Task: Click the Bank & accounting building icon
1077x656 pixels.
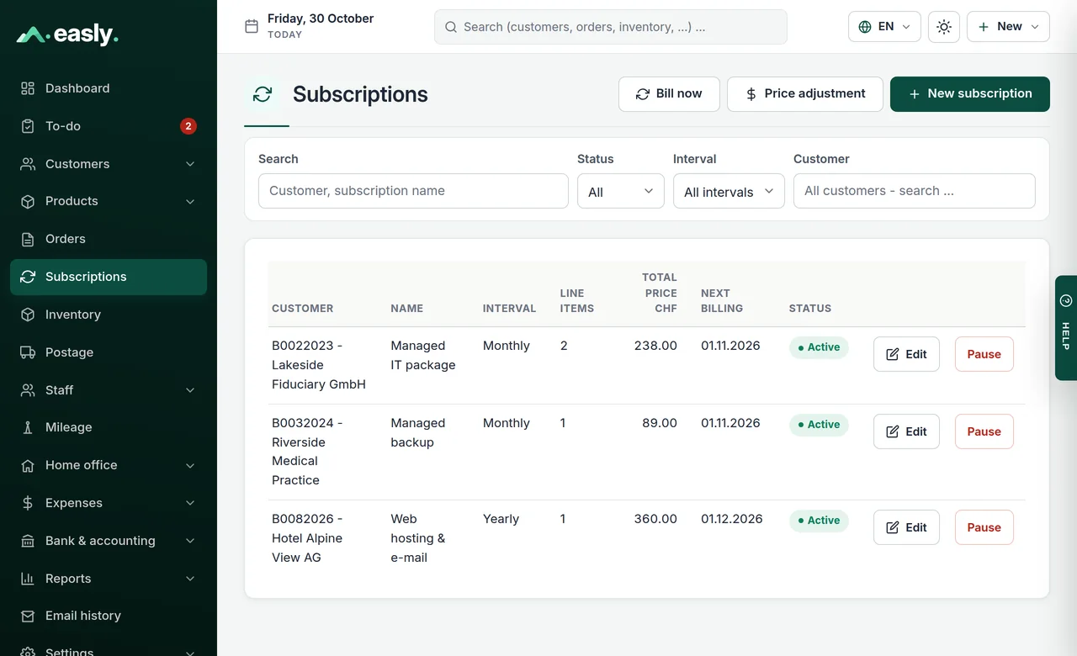Action: 28,541
